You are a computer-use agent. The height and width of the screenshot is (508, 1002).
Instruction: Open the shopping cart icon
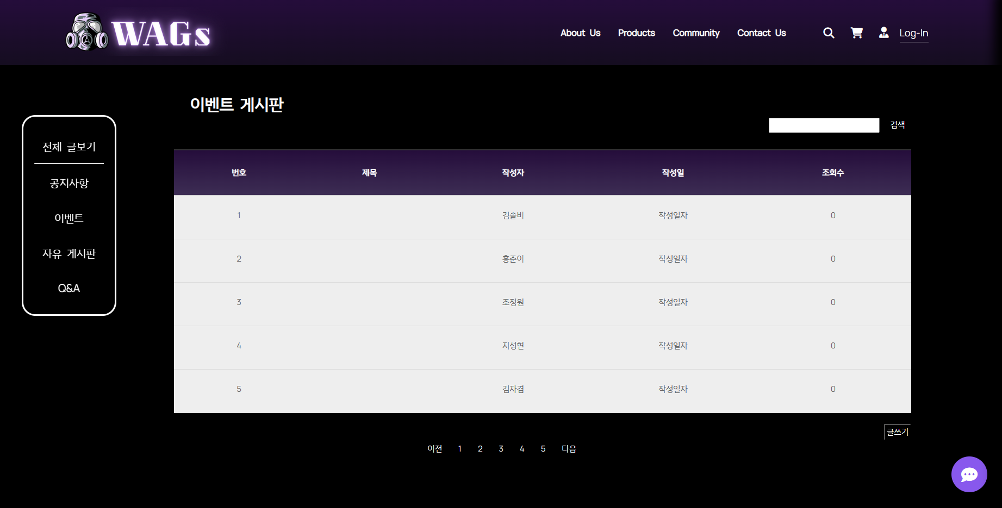point(856,33)
